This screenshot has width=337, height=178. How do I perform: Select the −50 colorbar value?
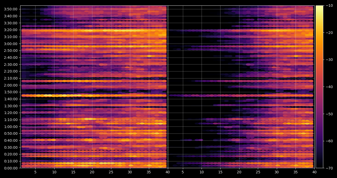point(329,114)
